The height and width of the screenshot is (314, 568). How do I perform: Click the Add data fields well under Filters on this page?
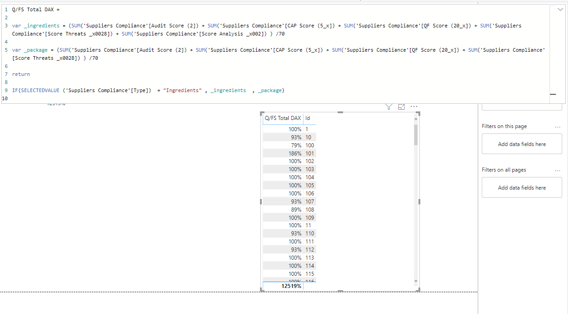(522, 144)
